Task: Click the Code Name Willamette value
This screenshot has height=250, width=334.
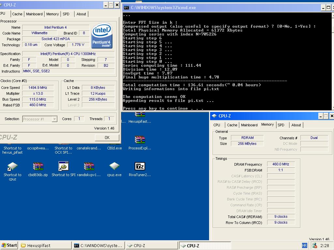Action: point(39,33)
